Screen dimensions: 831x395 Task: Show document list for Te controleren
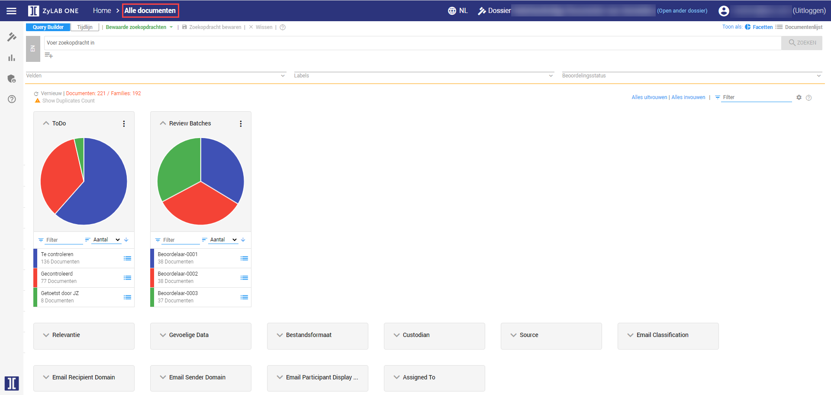tap(127, 258)
